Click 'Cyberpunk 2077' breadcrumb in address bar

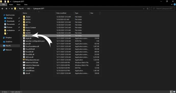(x=39, y=9)
